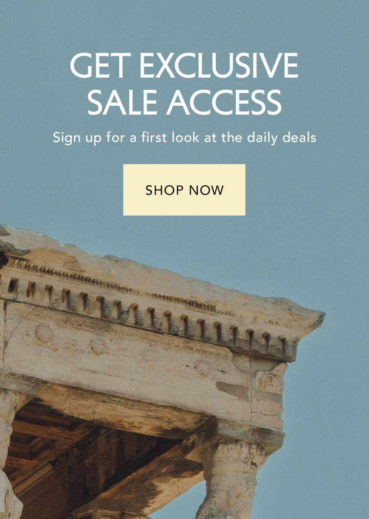
Task: Click the word EXCLUSIVE in the headline
Action: pos(219,65)
